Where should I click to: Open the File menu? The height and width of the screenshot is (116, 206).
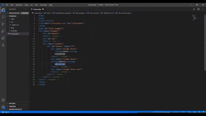click(7, 5)
